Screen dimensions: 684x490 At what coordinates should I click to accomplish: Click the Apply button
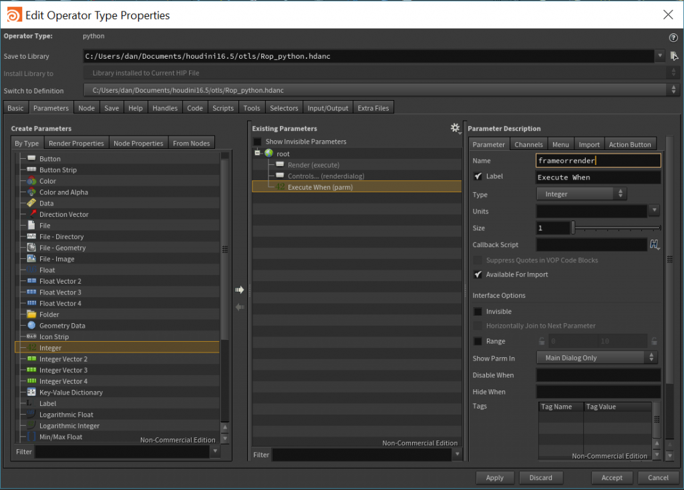[x=495, y=477]
